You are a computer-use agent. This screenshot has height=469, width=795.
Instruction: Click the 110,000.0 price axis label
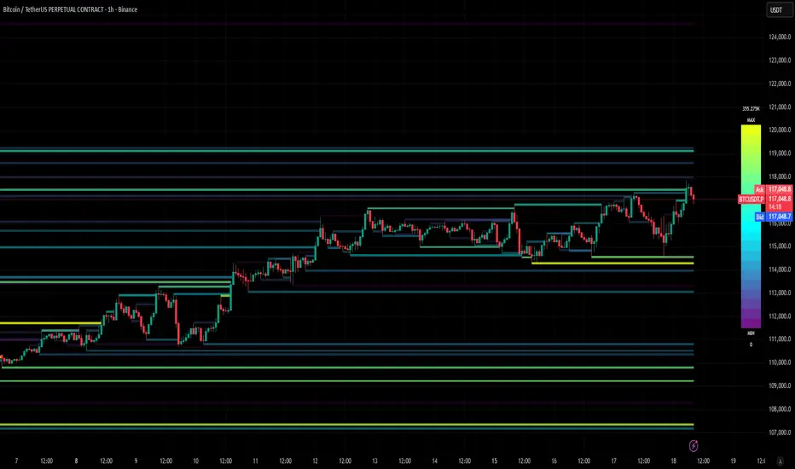point(780,362)
